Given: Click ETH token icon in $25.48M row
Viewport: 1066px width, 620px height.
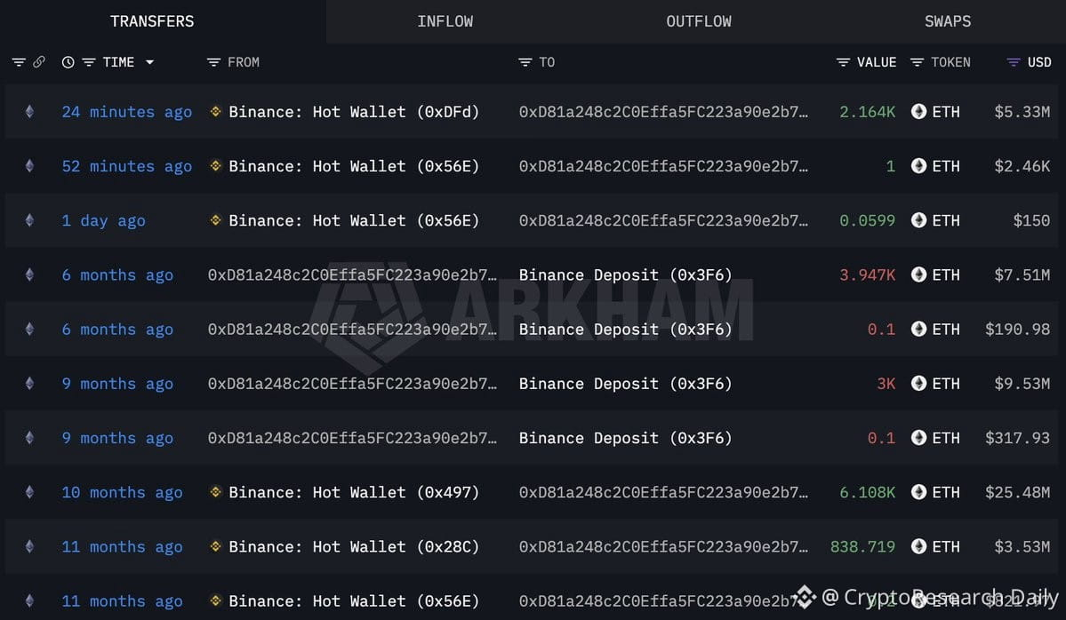Looking at the screenshot, I should pos(918,492).
